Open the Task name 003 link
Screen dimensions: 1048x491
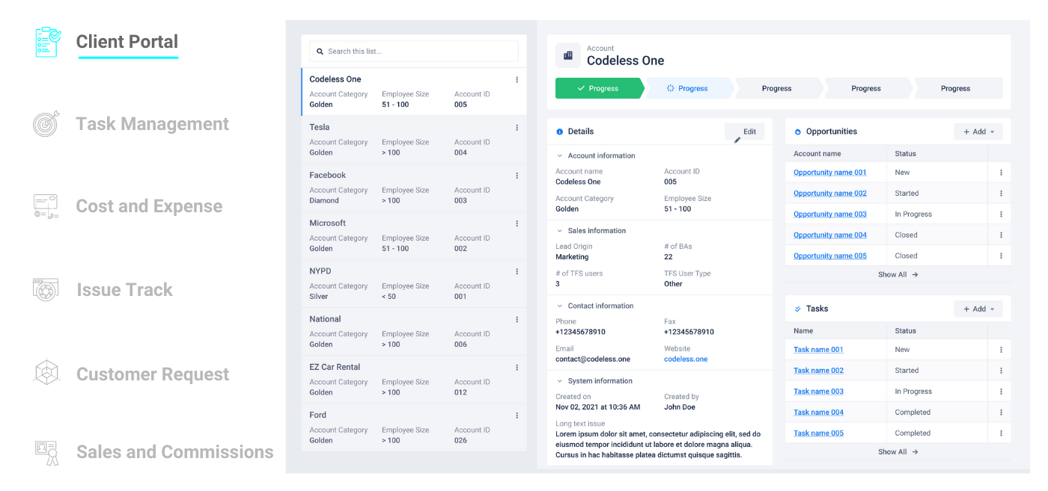point(818,392)
